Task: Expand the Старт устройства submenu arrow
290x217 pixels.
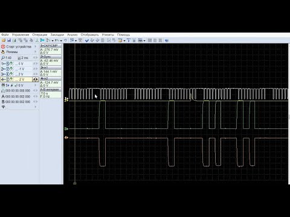Action: tap(36, 46)
